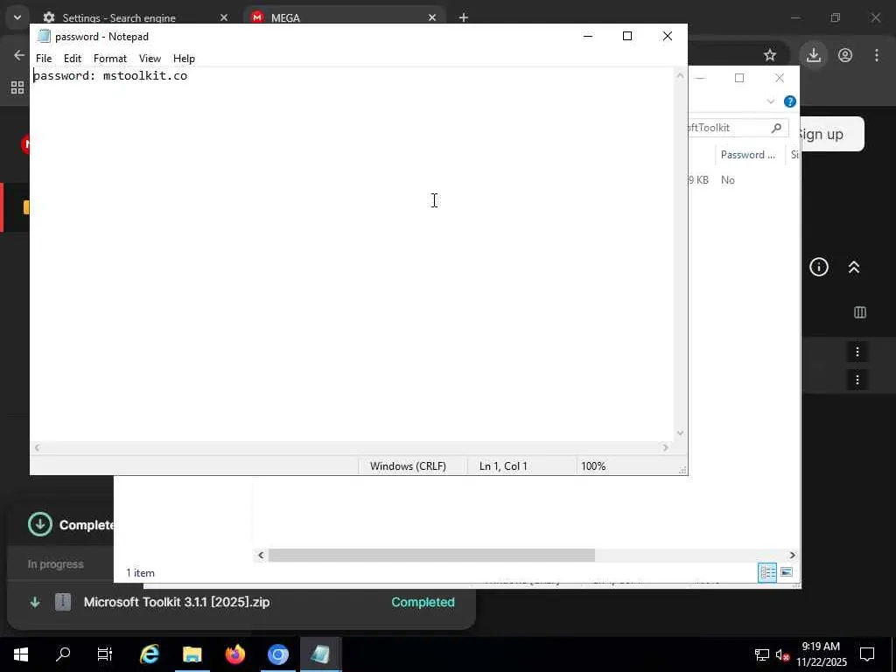Open Task View on taskbar
The height and width of the screenshot is (672, 896).
(x=105, y=654)
